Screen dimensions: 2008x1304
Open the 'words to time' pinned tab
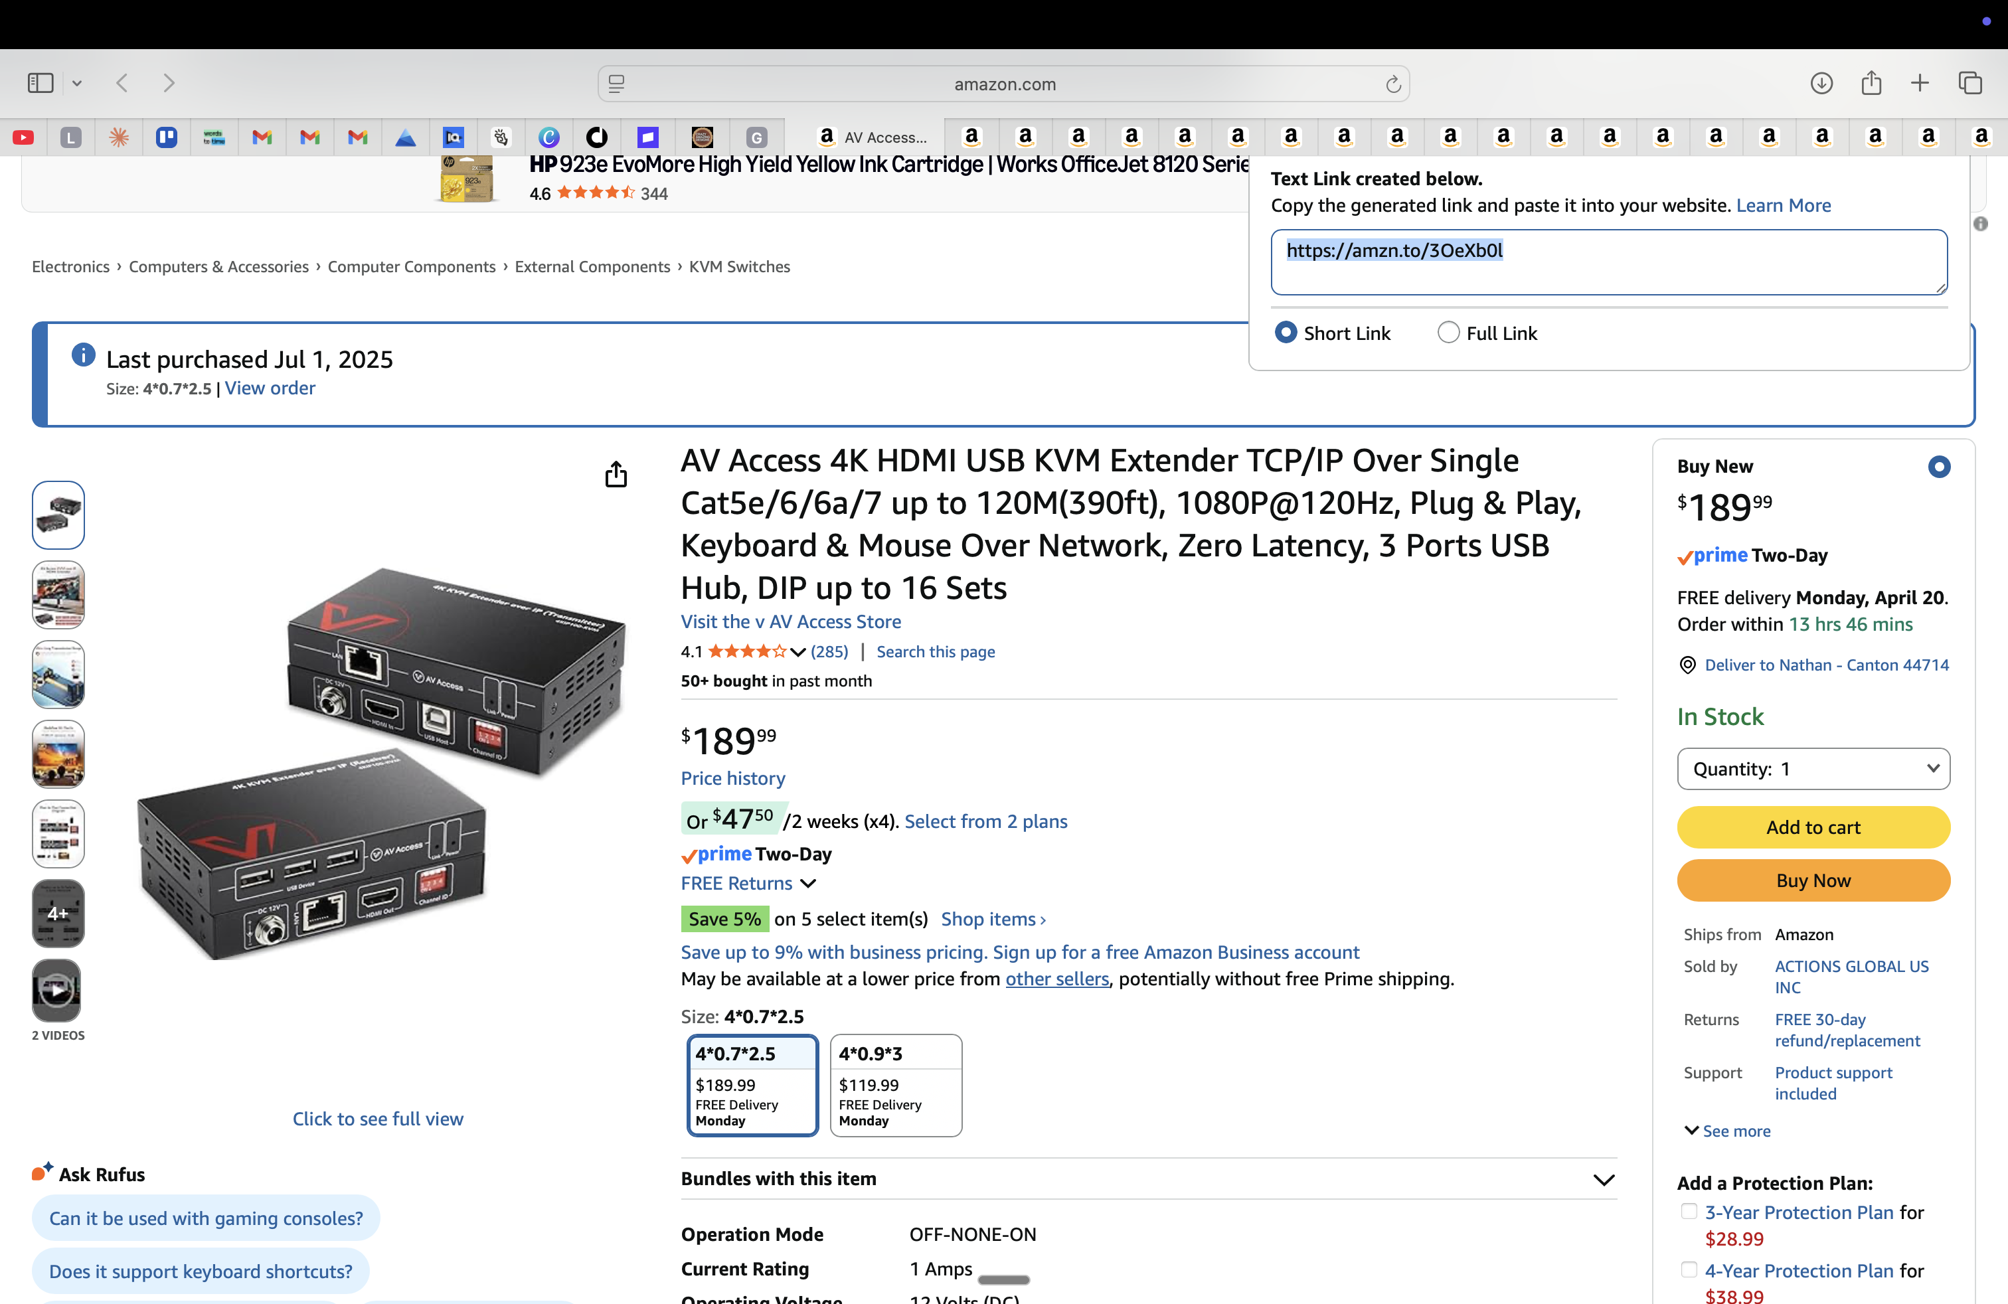214,137
